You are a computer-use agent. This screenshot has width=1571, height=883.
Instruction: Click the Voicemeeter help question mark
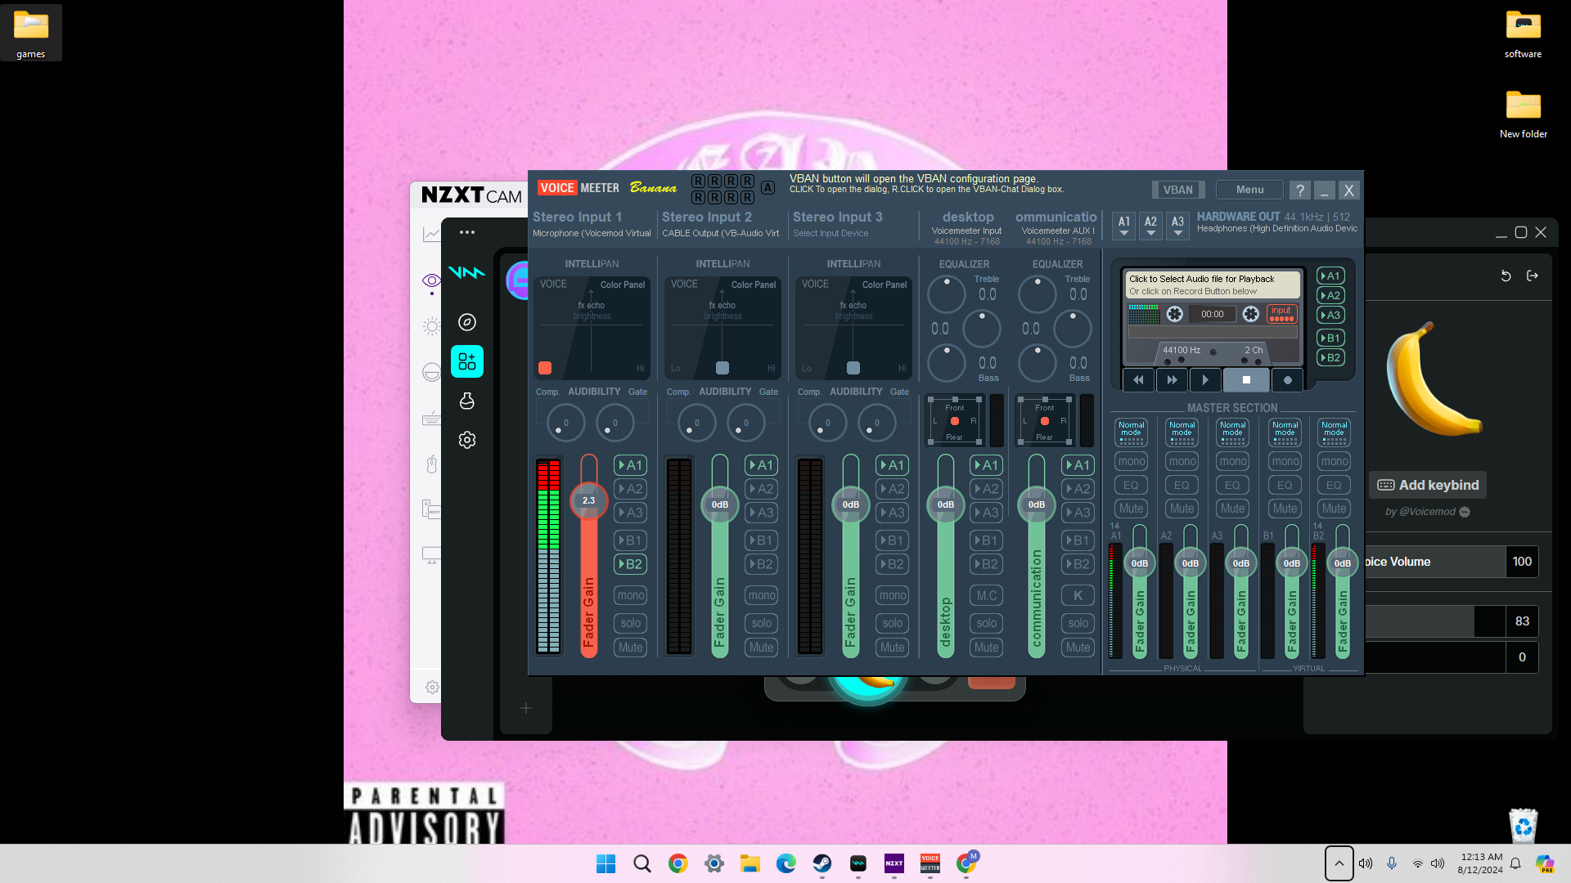(x=1299, y=190)
